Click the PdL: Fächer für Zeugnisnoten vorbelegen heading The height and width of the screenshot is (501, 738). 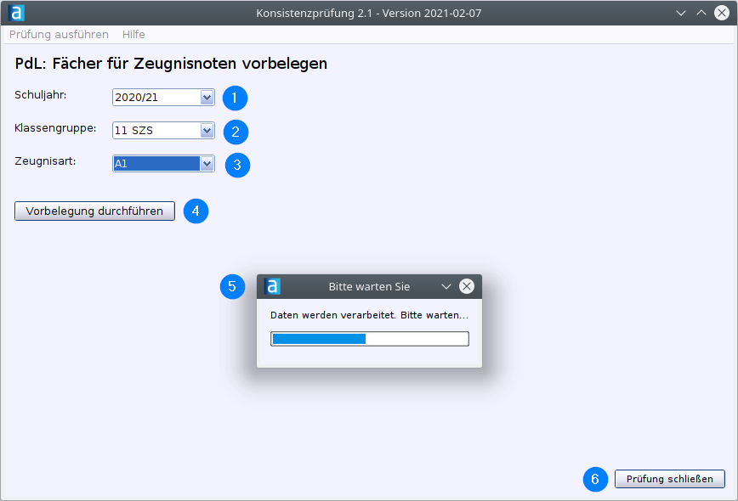coord(171,64)
